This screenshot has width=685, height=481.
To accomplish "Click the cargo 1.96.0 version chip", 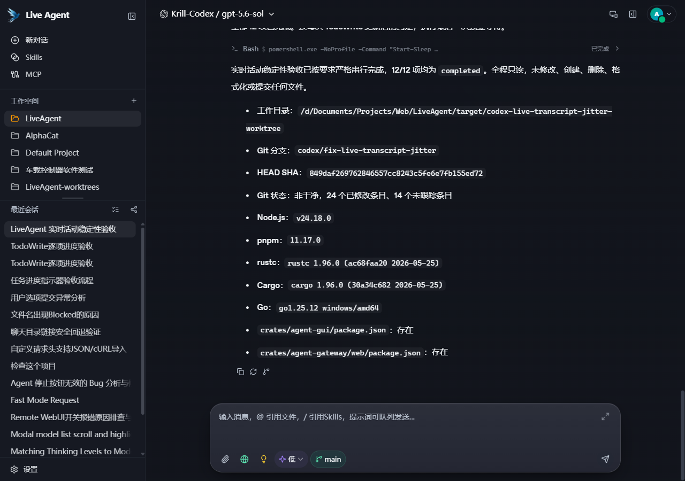I will click(x=367, y=285).
